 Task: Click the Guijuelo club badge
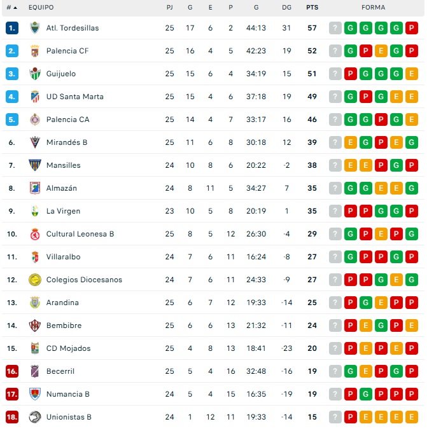click(34, 74)
